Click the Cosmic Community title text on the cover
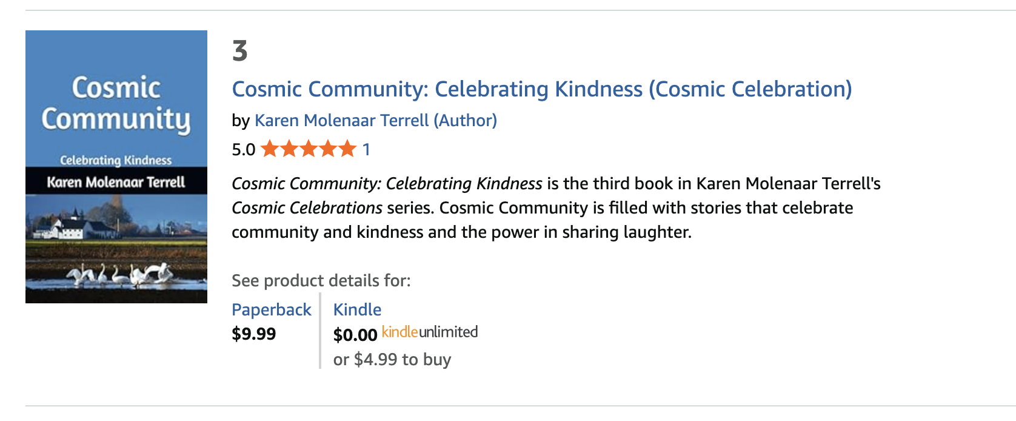The width and height of the screenshot is (1016, 421). click(x=116, y=104)
